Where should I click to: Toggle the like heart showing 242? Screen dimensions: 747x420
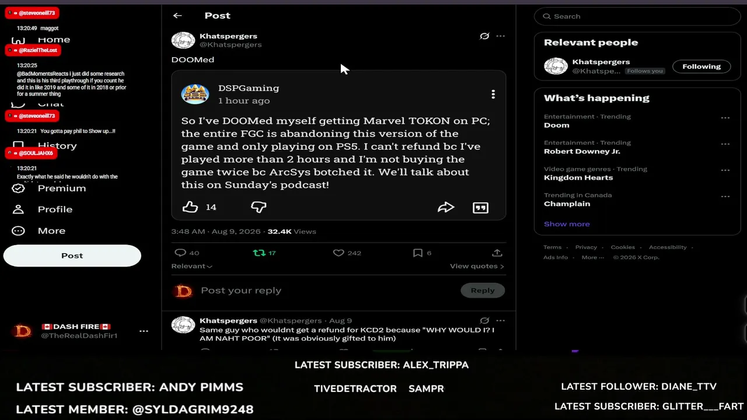coord(338,253)
